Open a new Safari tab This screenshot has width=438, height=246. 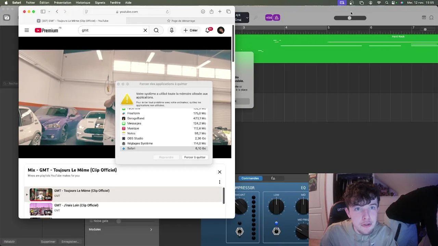pyautogui.click(x=220, y=12)
